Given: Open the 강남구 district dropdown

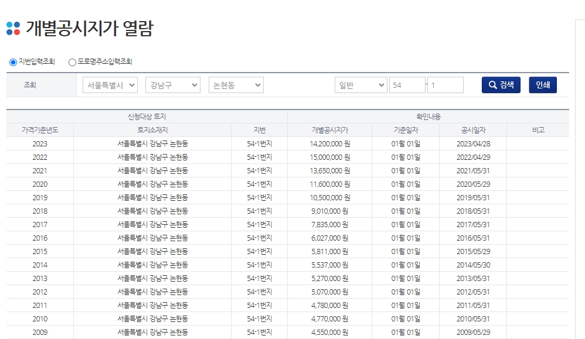Looking at the screenshot, I should tap(172, 84).
